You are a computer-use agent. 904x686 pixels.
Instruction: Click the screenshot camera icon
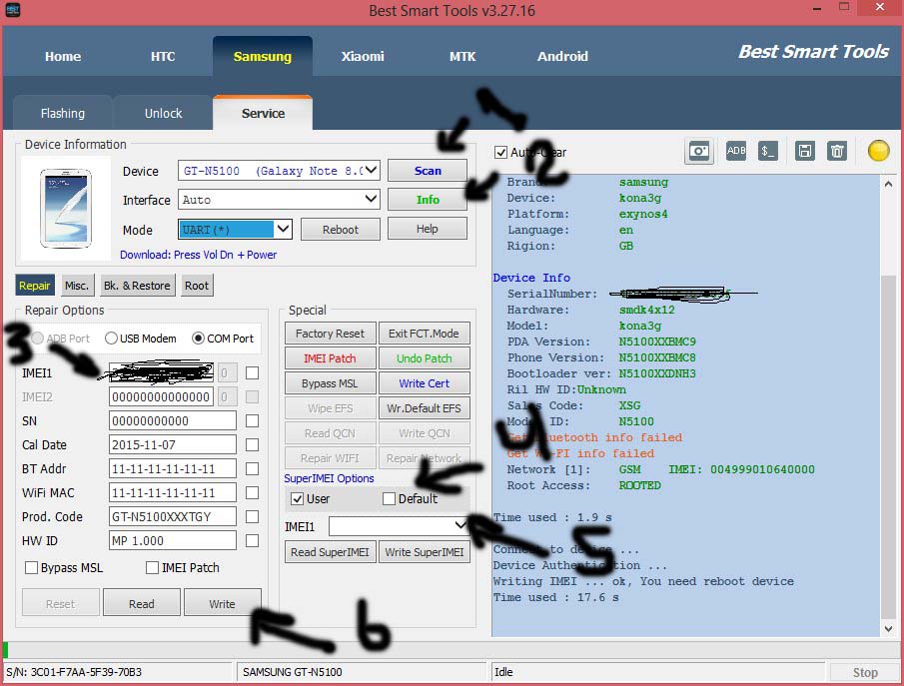click(699, 152)
